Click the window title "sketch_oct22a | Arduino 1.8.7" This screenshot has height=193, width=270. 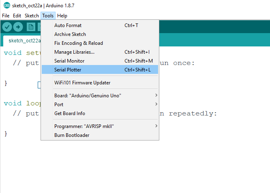tap(43, 6)
